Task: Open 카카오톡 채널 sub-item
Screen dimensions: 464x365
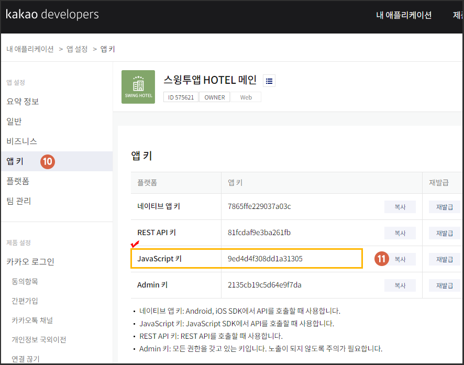Action: pos(32,320)
